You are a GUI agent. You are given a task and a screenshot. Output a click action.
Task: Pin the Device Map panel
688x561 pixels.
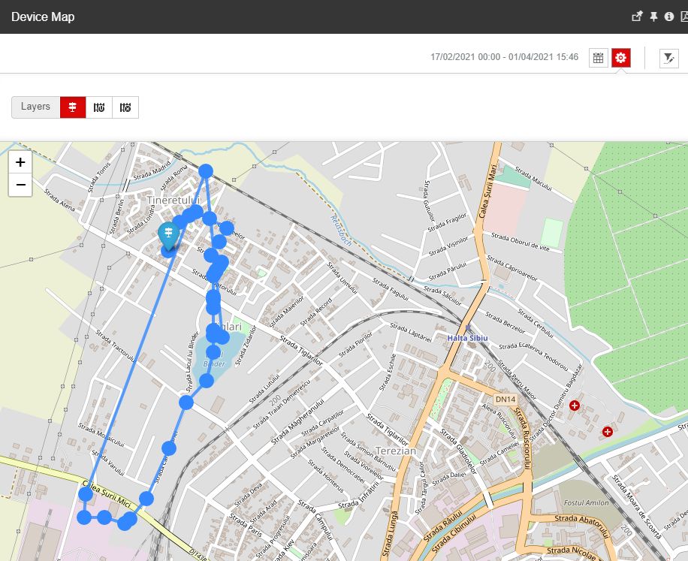(654, 16)
